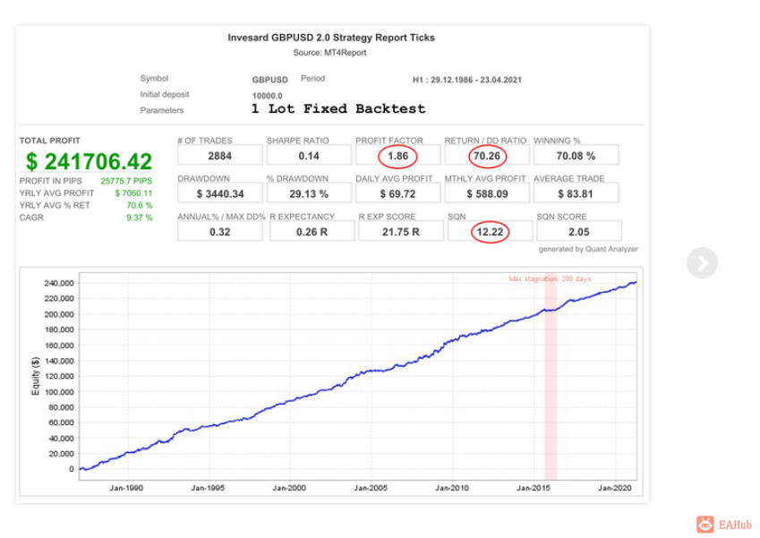Click the profit factor value 1.86
Image resolution: width=760 pixels, height=538 pixels.
[x=398, y=156]
